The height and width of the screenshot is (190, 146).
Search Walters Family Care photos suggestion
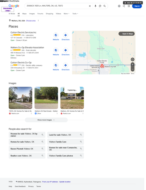(65, 156)
